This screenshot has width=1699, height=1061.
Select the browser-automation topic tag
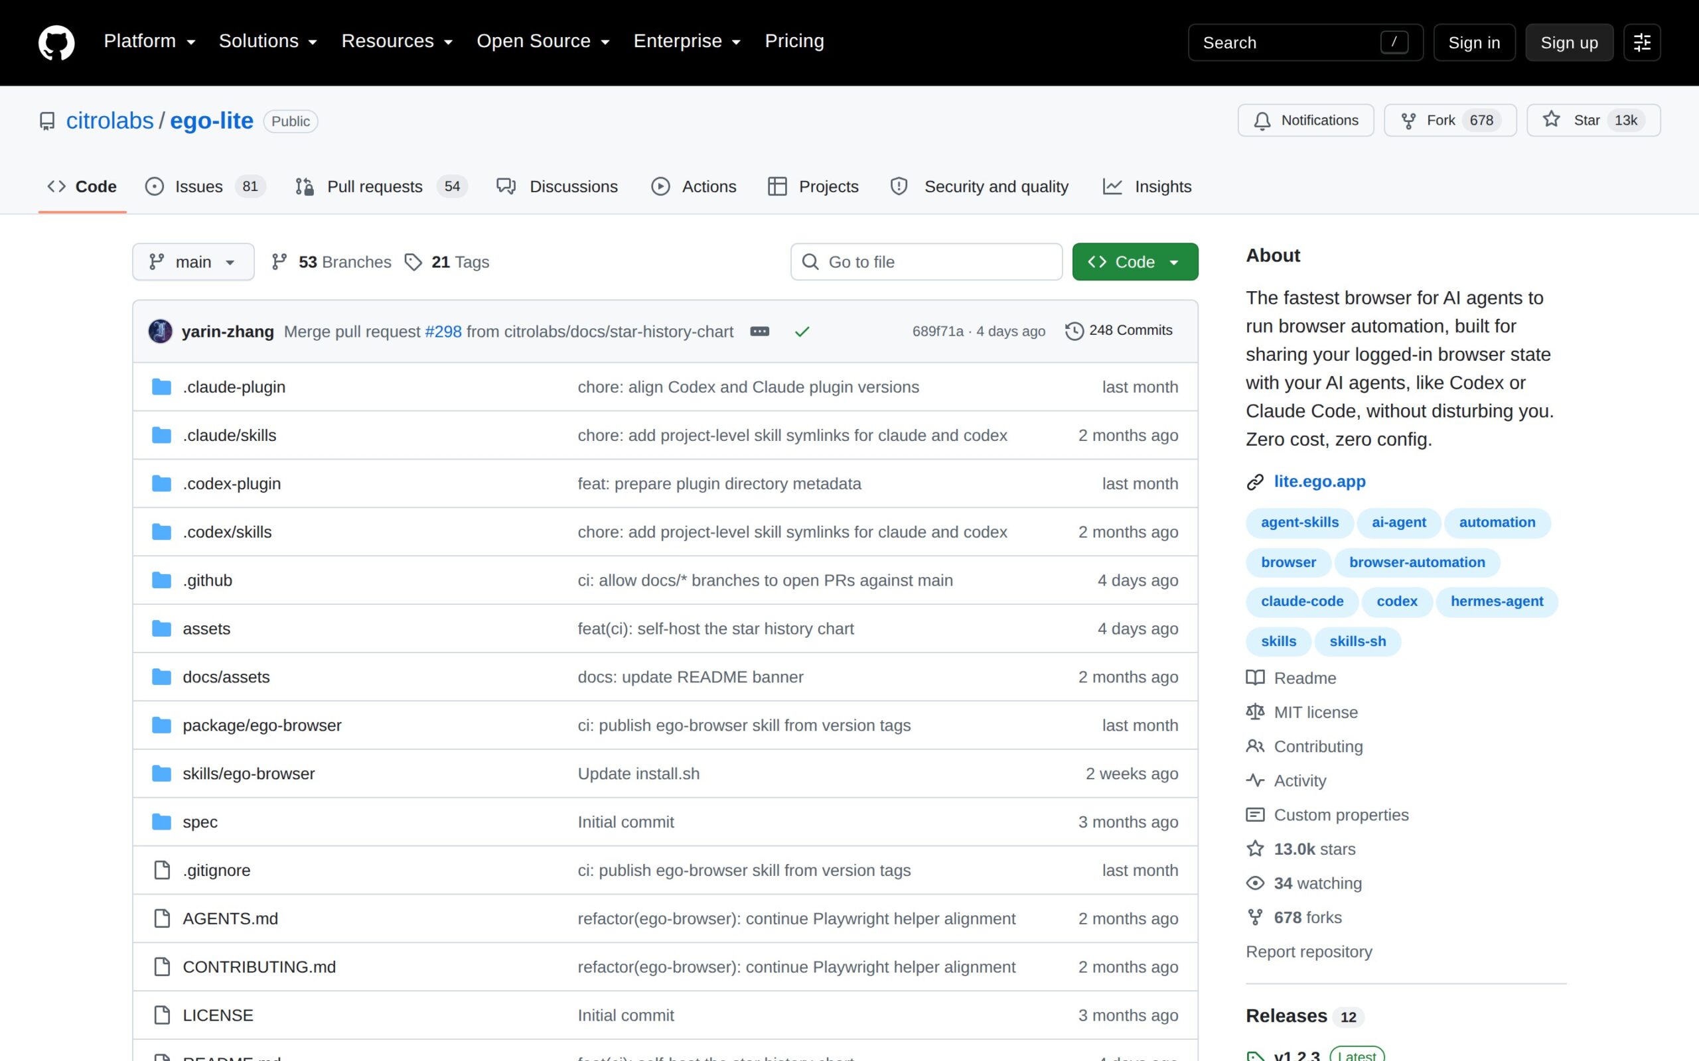pyautogui.click(x=1417, y=562)
